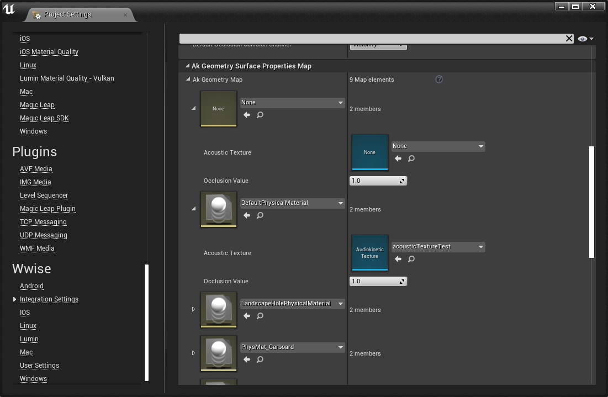Screen dimensions: 608x397
Task: Collapse Ak Geometry Surface Properties Map section
Action: [x=188, y=66]
